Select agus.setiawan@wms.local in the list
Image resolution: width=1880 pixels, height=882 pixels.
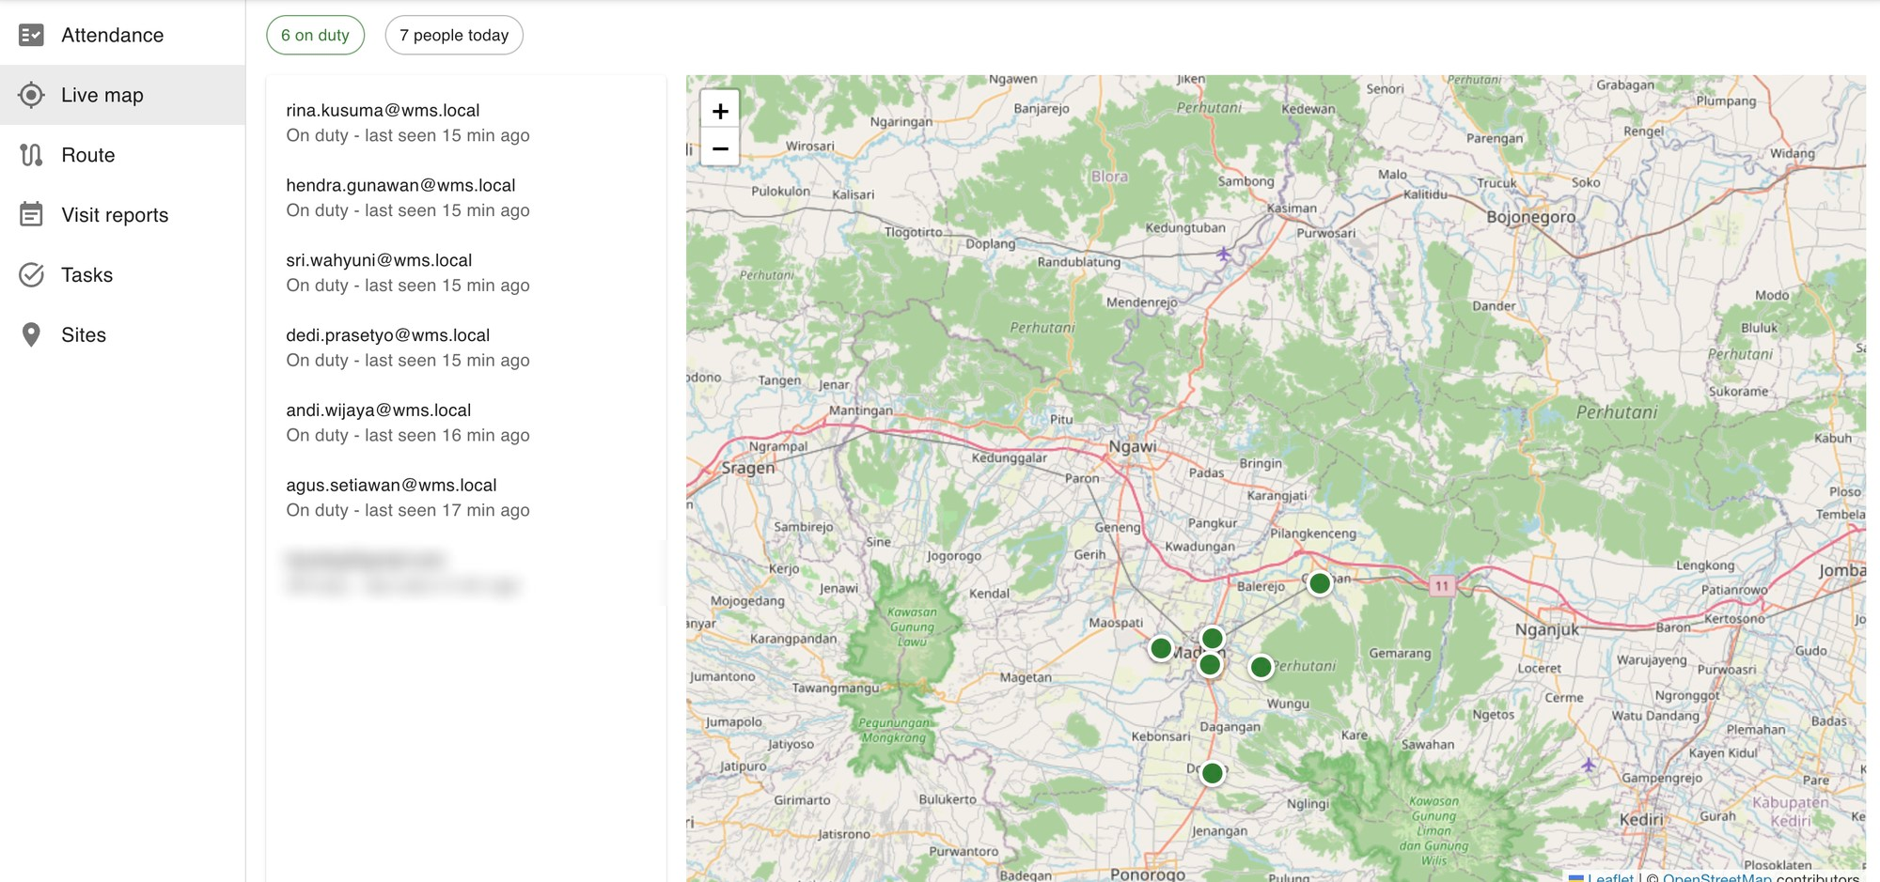coord(466,498)
